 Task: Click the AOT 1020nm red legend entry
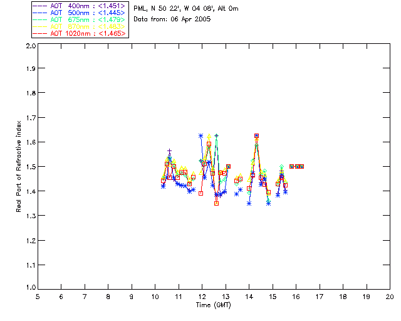80,33
